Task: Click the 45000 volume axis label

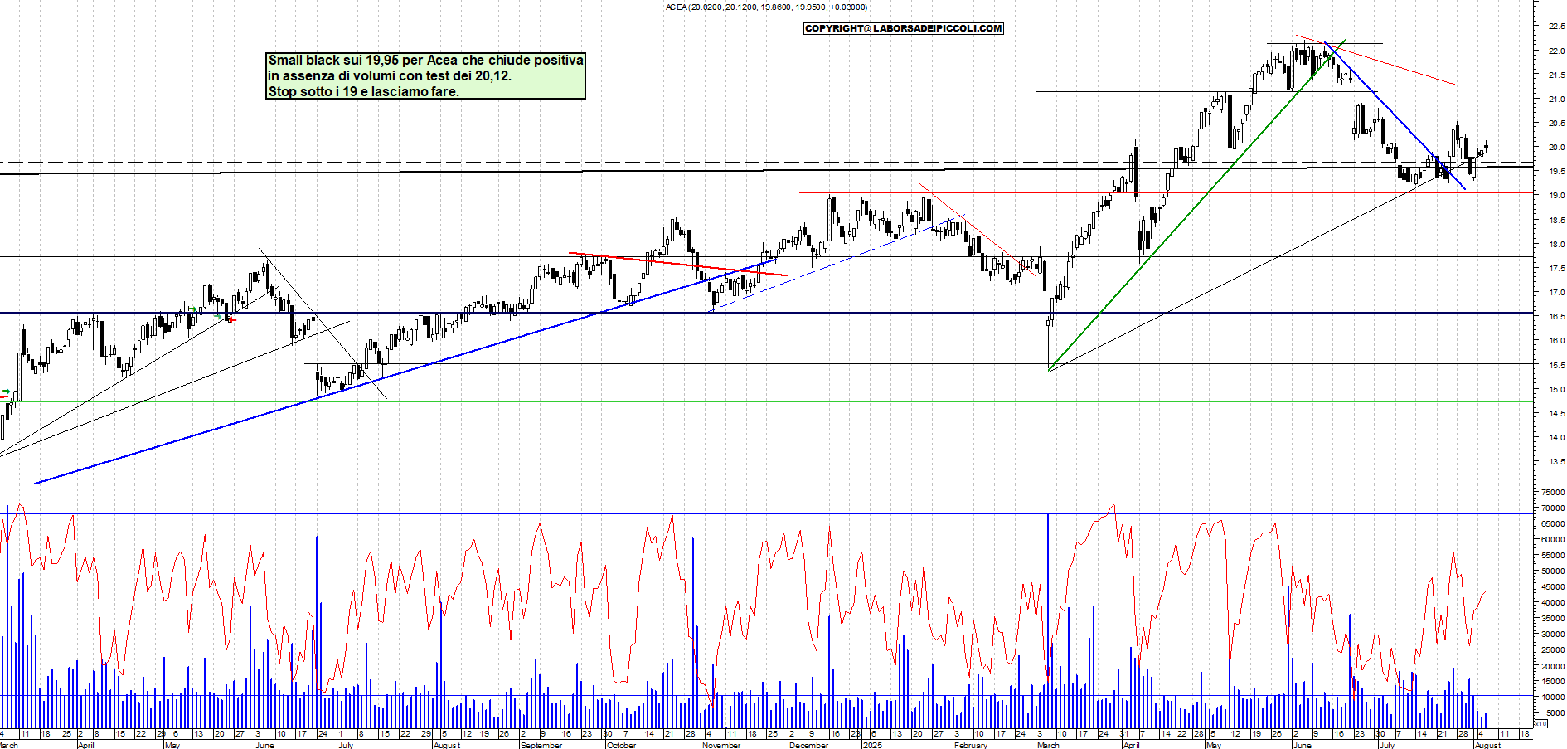Action: (x=1553, y=587)
